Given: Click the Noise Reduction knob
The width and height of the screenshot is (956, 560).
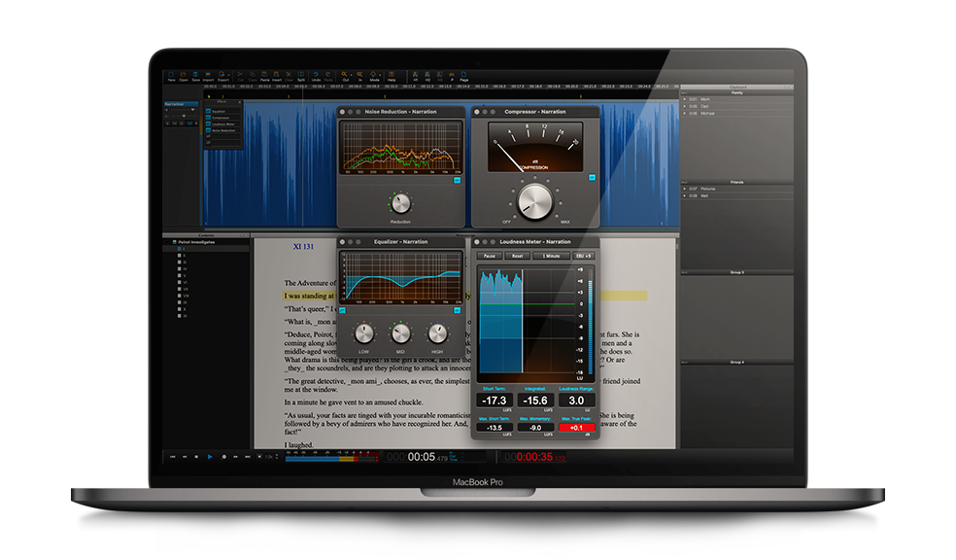Looking at the screenshot, I should pos(399,202).
